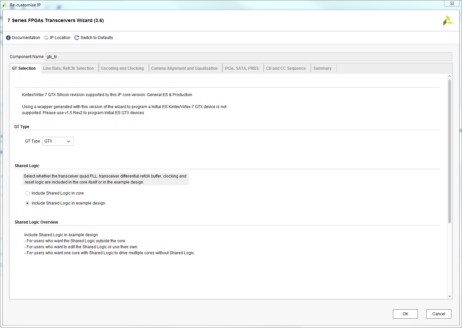The width and height of the screenshot is (462, 328).
Task: Click the Initial ES GTX warning text
Action: pyautogui.click(x=124, y=110)
